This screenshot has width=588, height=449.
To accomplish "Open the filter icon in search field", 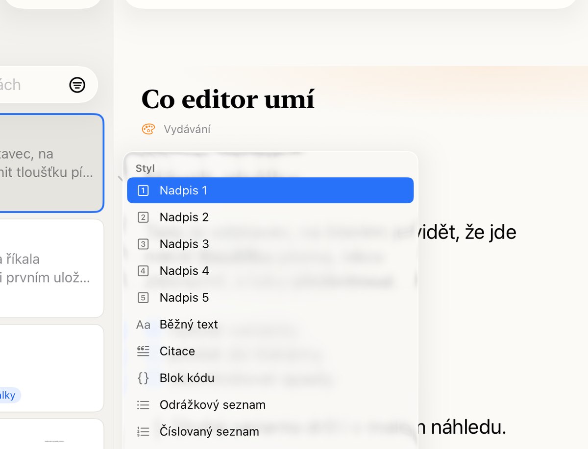I will [77, 85].
